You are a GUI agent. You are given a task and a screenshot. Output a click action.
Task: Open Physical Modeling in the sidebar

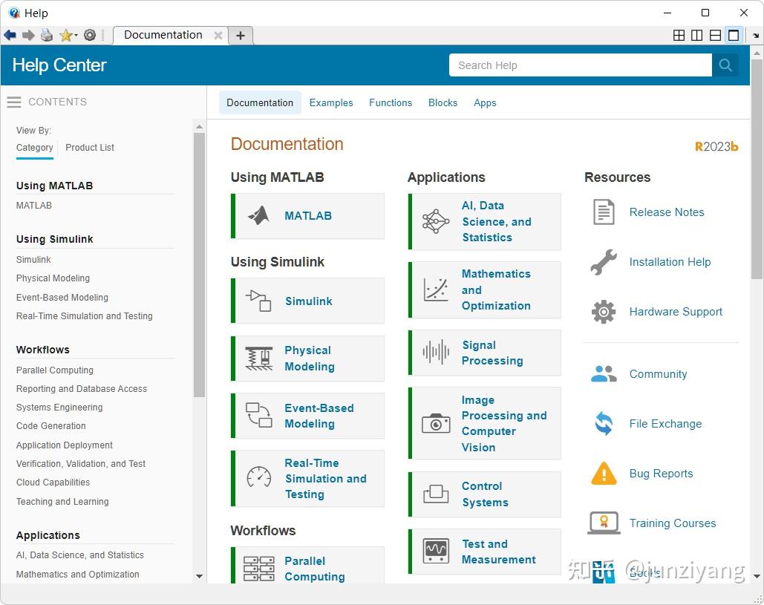coord(53,278)
